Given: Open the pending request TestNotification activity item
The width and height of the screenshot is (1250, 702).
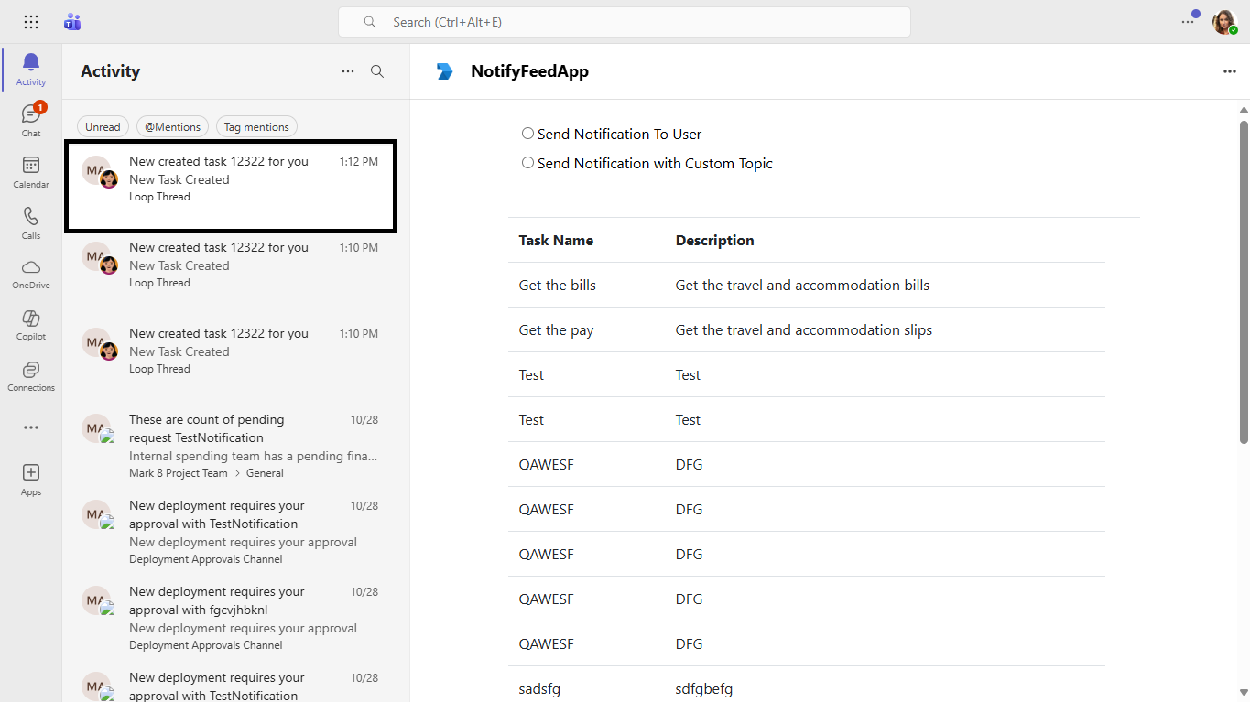Looking at the screenshot, I should 231,446.
